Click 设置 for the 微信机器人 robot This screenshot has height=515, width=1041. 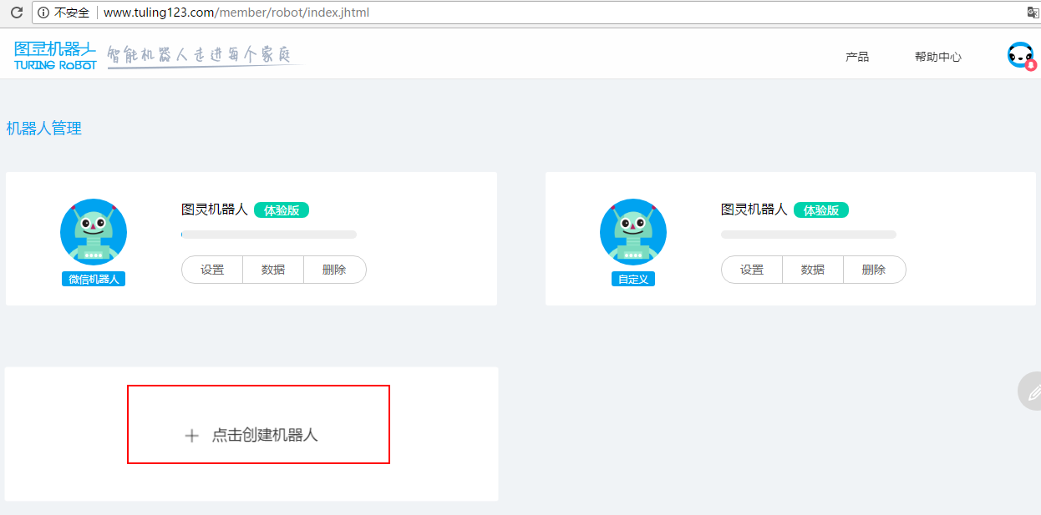coord(212,270)
